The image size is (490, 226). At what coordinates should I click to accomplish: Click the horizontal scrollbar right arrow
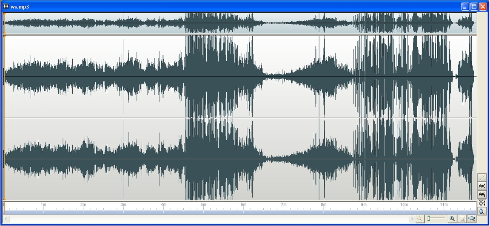[x=412, y=219]
